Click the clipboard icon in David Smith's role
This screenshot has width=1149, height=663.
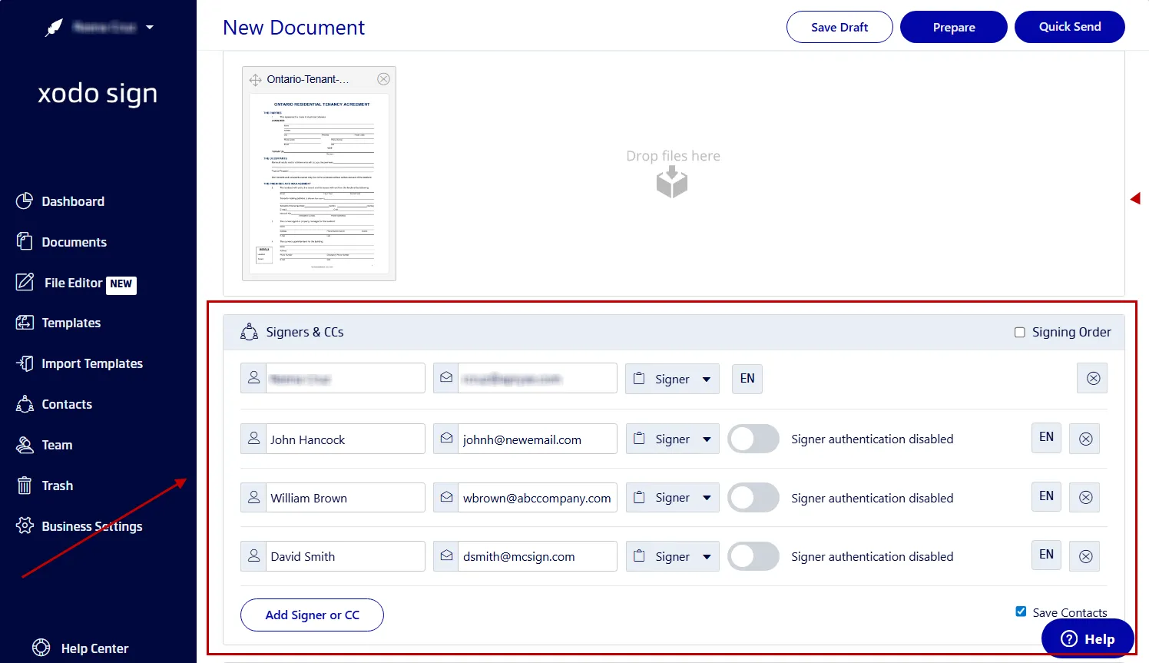click(639, 555)
